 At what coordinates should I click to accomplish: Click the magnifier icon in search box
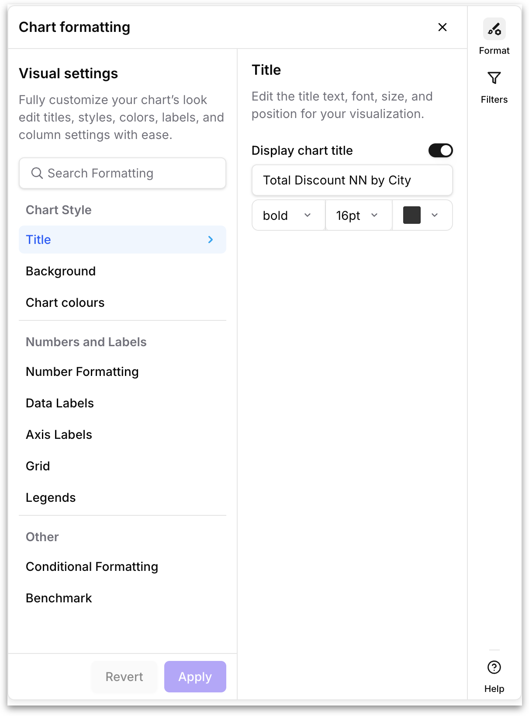[37, 173]
